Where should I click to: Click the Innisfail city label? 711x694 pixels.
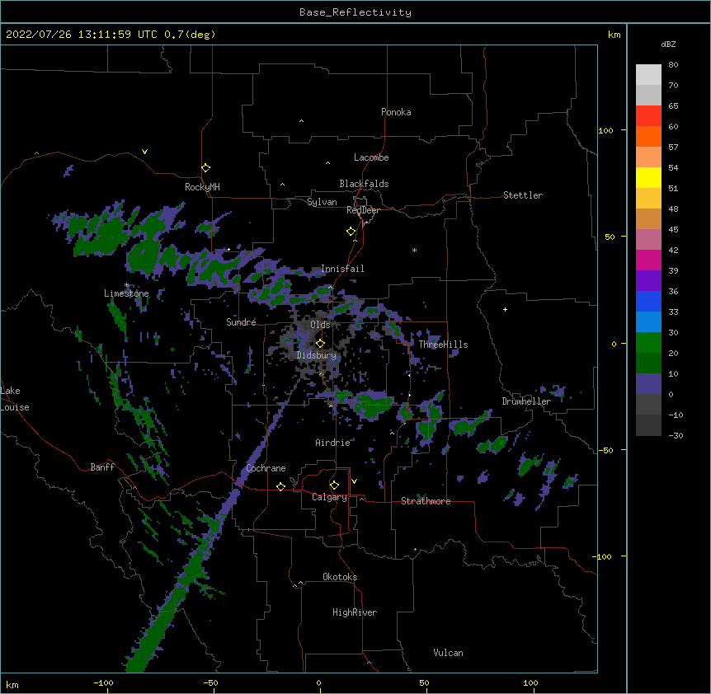point(342,269)
